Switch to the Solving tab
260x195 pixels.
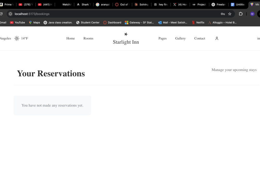point(142,4)
